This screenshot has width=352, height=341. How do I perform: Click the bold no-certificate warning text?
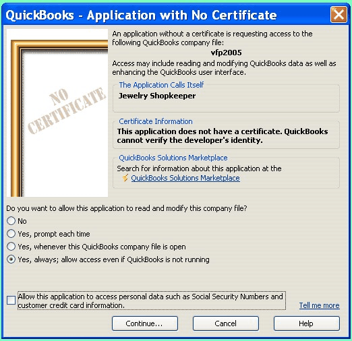[223, 135]
